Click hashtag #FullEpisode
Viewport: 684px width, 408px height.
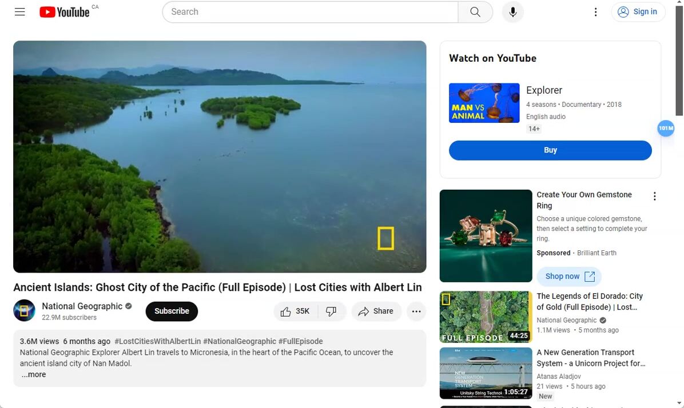tap(301, 341)
